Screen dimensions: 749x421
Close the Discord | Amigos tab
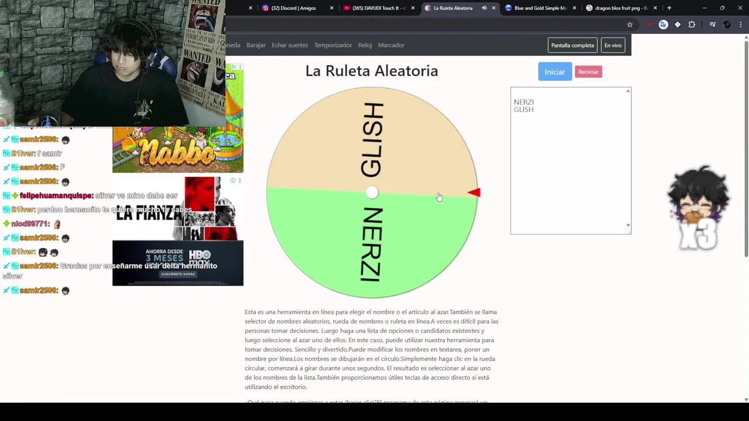tap(332, 8)
